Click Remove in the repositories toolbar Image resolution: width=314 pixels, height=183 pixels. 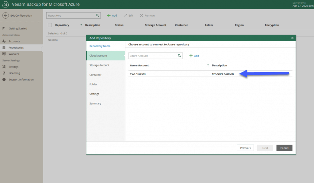pyautogui.click(x=147, y=15)
